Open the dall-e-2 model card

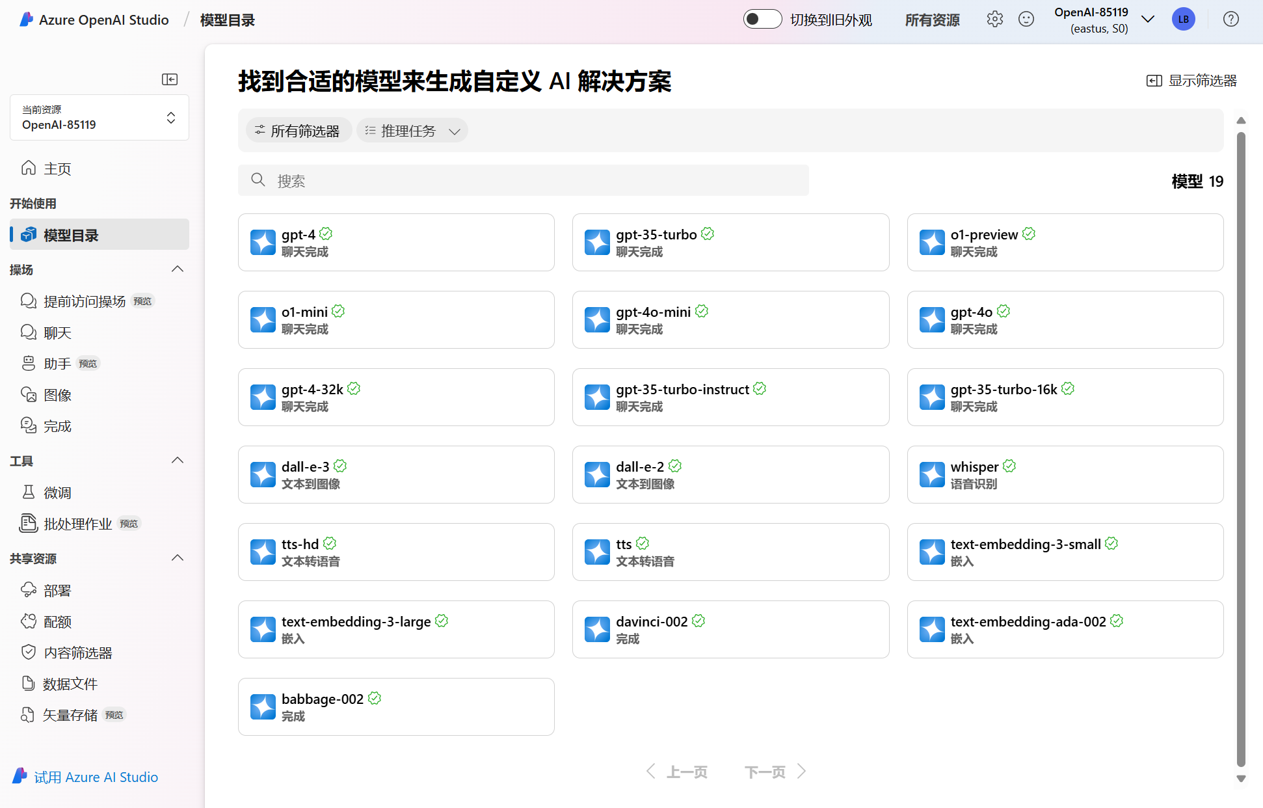(730, 474)
